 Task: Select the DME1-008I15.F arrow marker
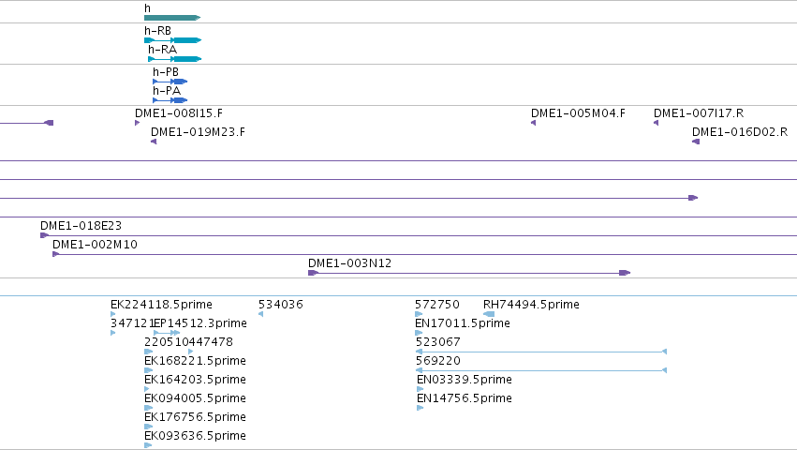click(138, 123)
